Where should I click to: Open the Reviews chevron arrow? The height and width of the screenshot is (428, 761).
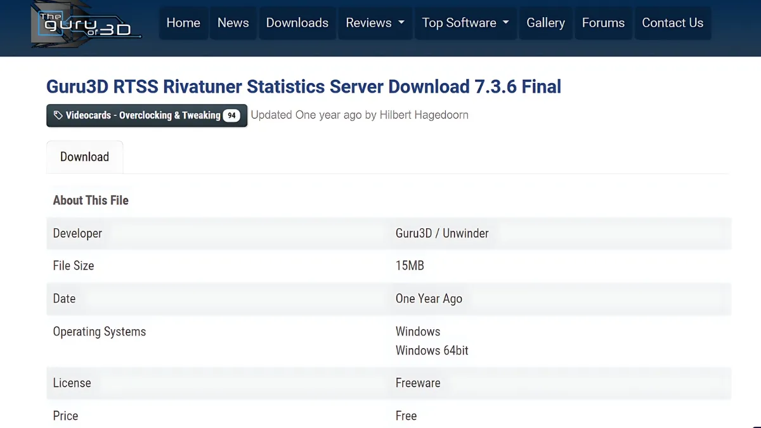[400, 23]
